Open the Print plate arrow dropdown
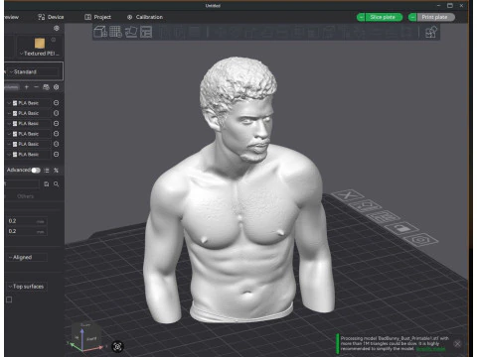Screen dimensions: 477x357 tap(412, 17)
